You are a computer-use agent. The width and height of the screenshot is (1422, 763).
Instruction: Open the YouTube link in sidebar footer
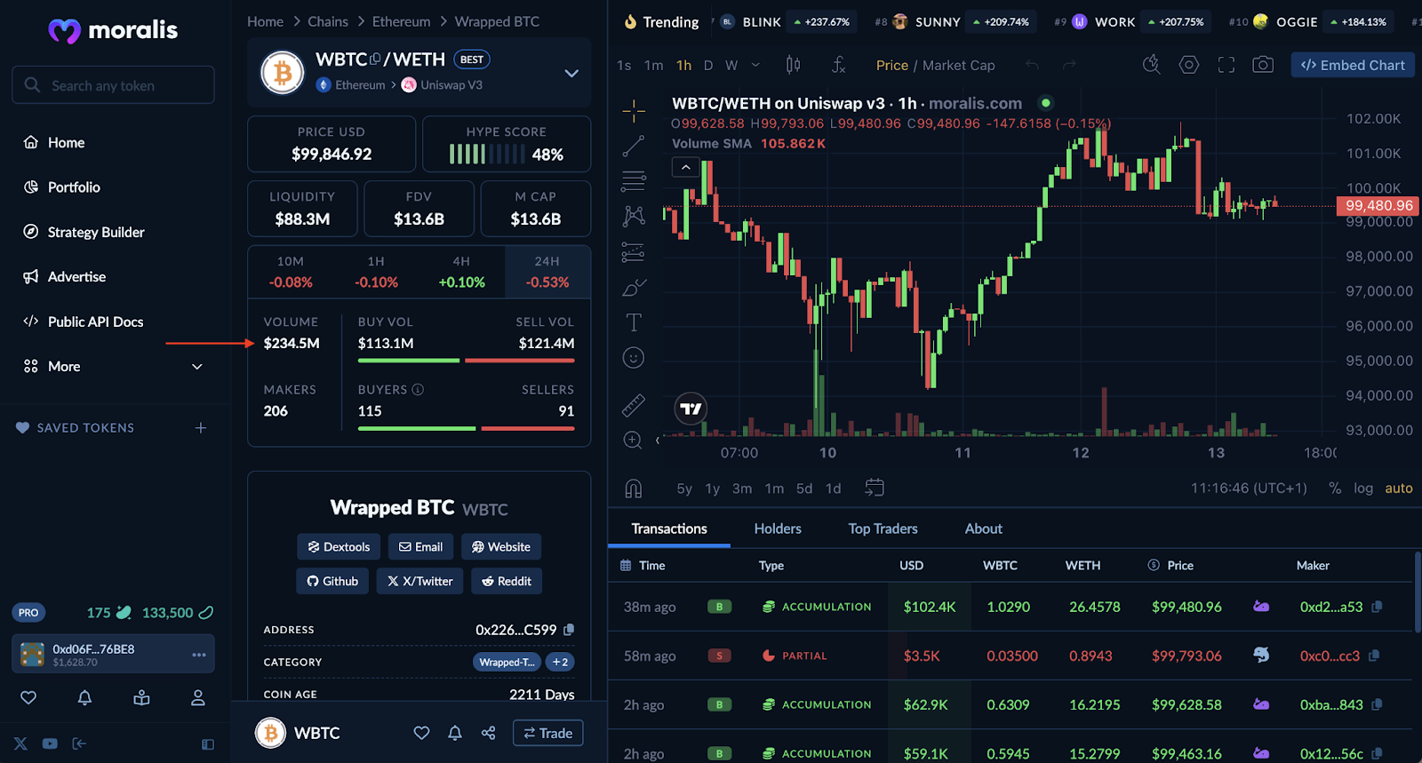50,743
